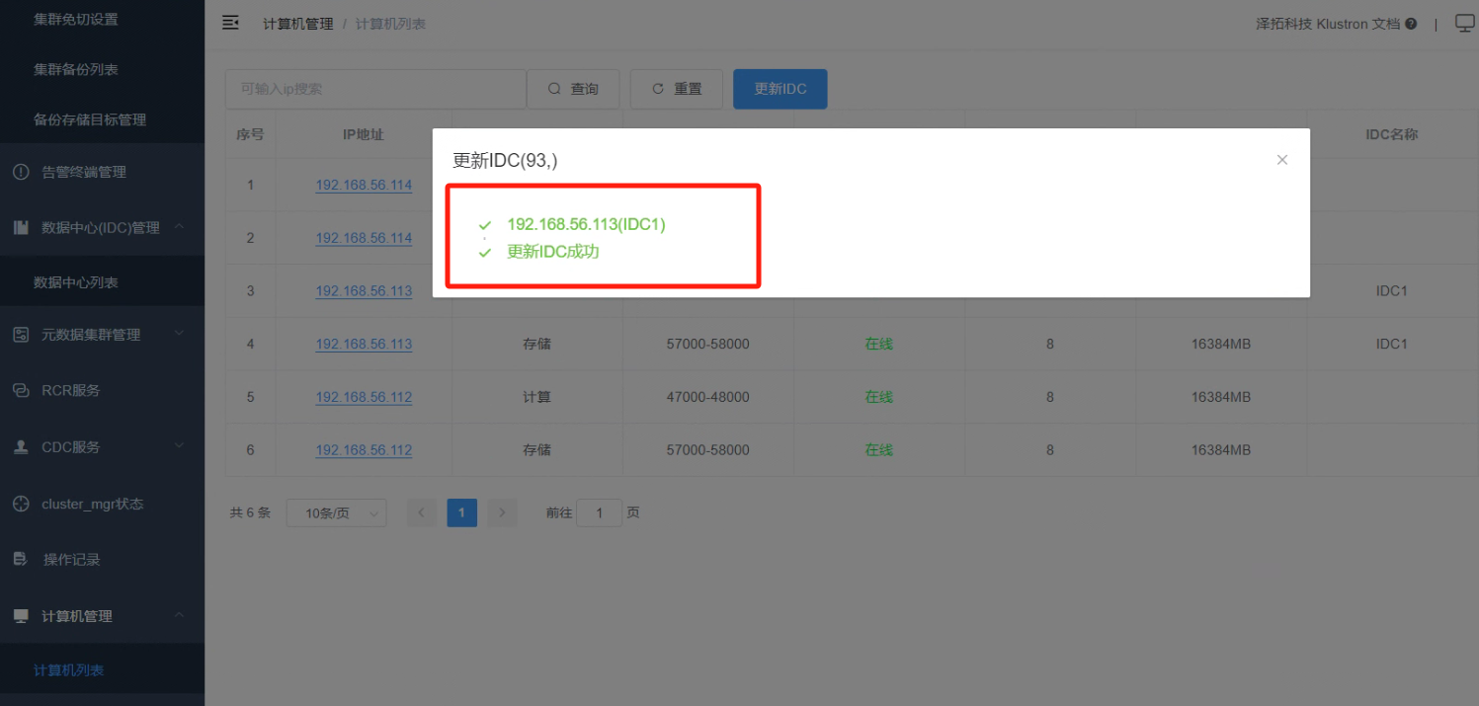1479x706 pixels.
Task: Select 计算机列表 in the sidebar
Action: pos(68,670)
